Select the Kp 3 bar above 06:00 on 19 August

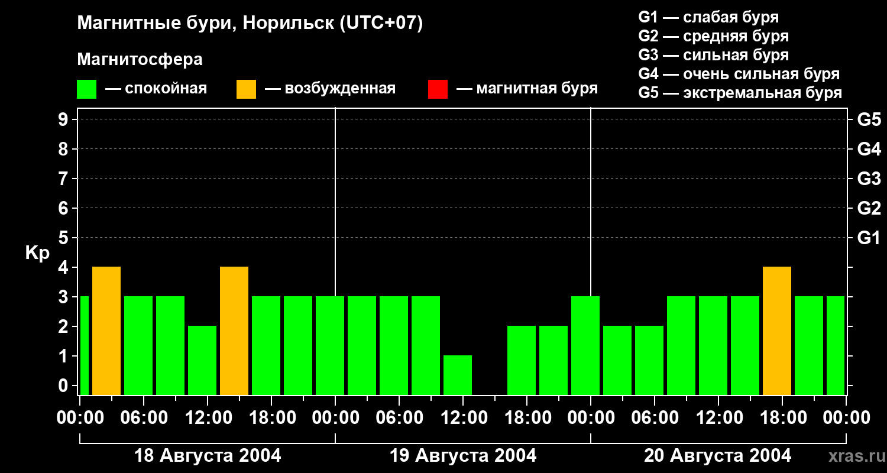click(x=394, y=345)
